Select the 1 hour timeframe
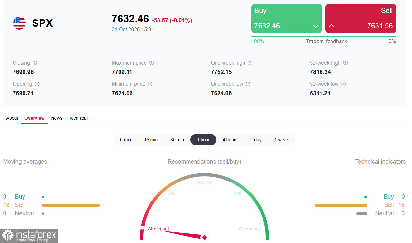The width and height of the screenshot is (412, 243). 203,140
